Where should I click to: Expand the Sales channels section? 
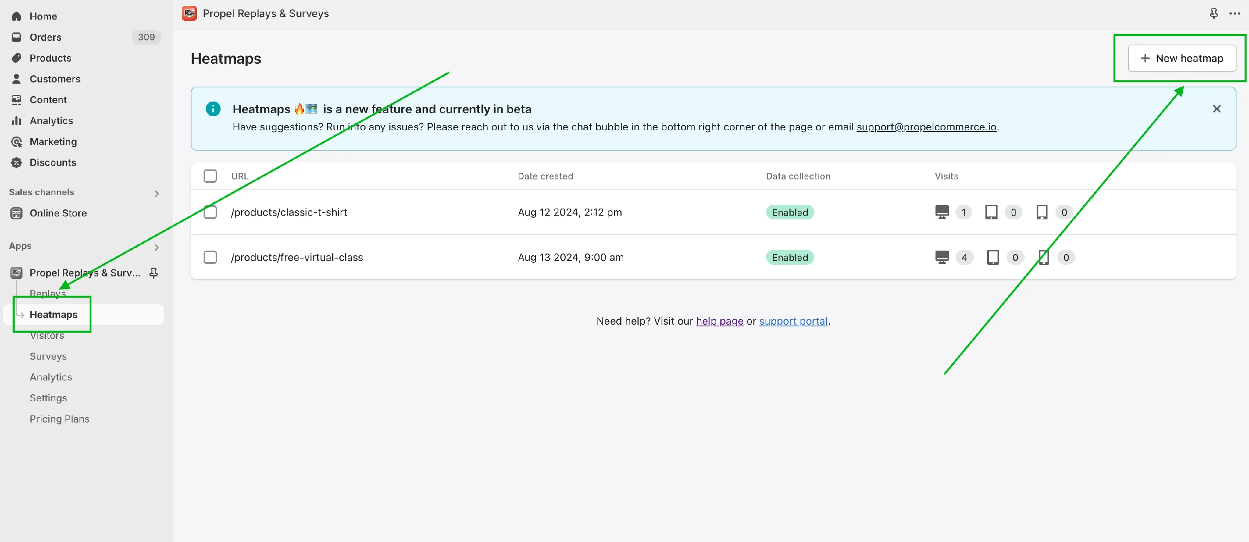click(x=156, y=194)
